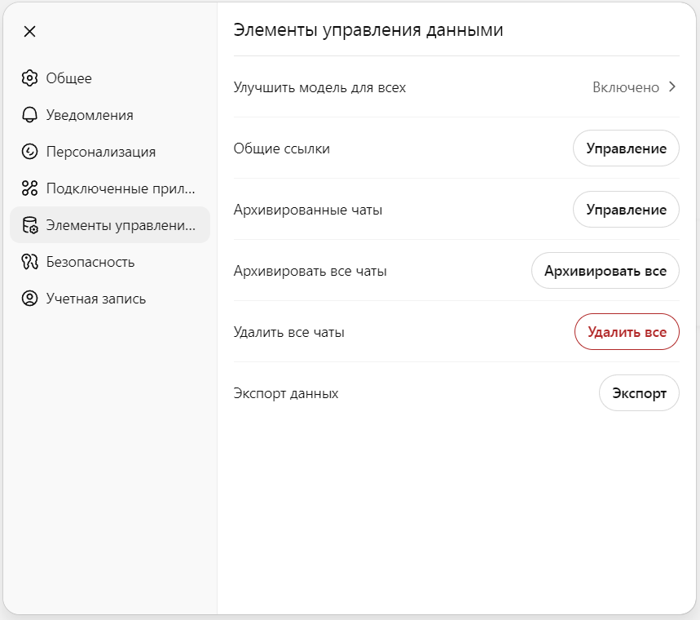The width and height of the screenshot is (700, 620).
Task: Click the X icon to close settings
Action: (x=29, y=31)
